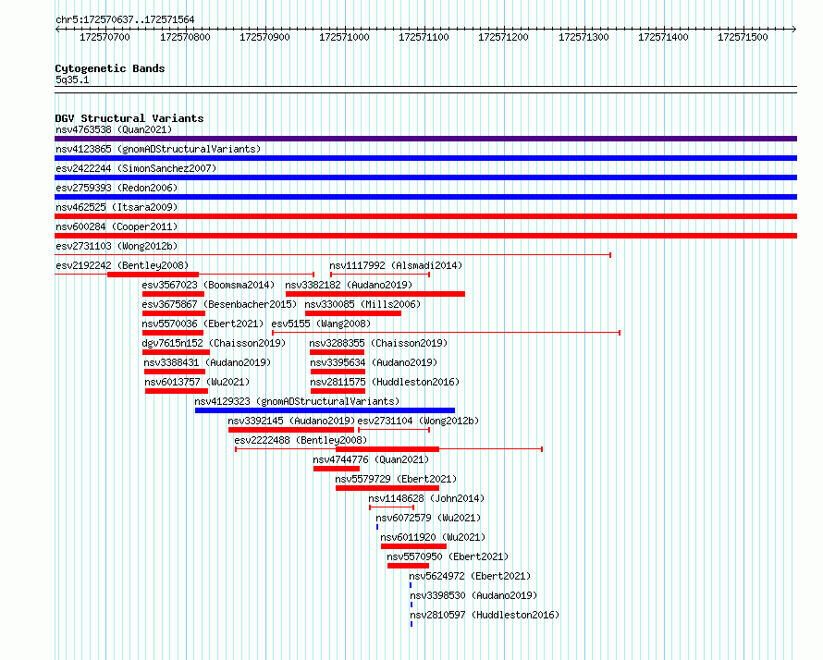The width and height of the screenshot is (823, 660).
Task: Select nsv330085 (Mills2006) variant label
Action: click(x=362, y=304)
